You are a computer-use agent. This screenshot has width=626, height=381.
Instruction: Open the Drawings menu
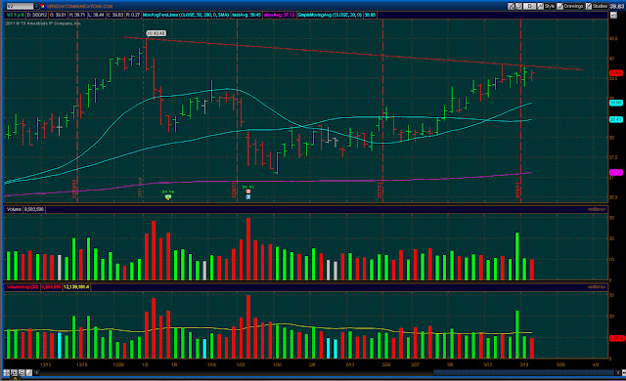(x=573, y=6)
